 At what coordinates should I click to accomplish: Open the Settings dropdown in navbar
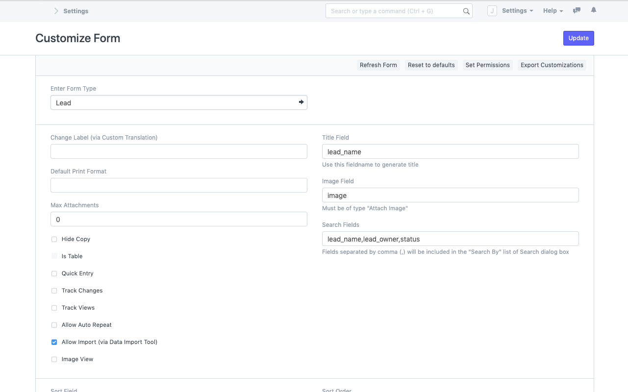[517, 11]
